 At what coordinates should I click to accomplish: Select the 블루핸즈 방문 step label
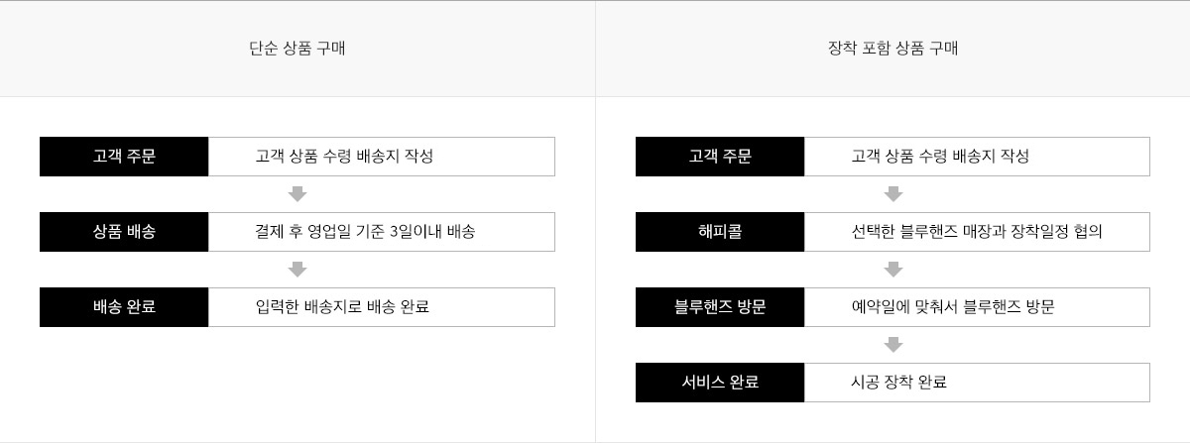tap(720, 307)
